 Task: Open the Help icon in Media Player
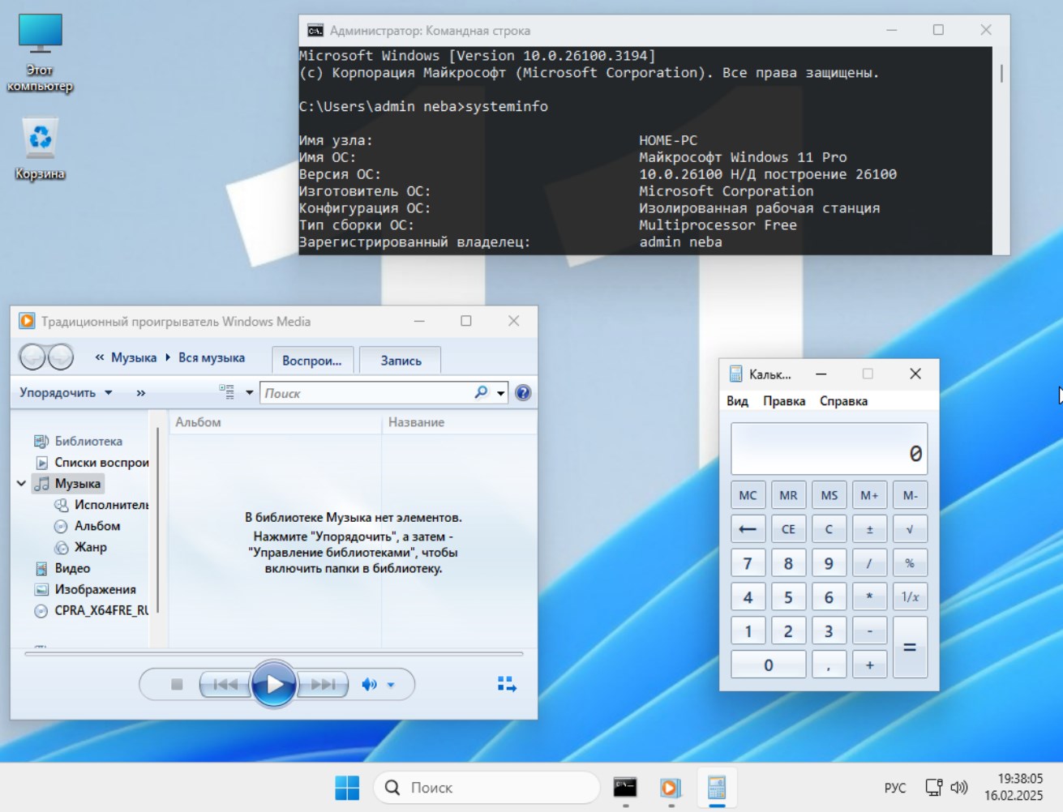(523, 392)
